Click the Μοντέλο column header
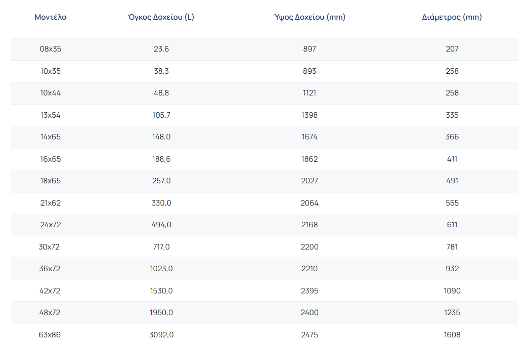The height and width of the screenshot is (351, 530). (x=51, y=17)
